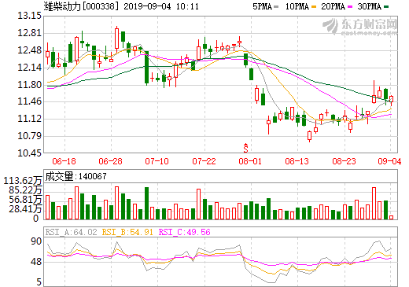Click volume axis label 113.62万
Image resolution: width=409 pixels, height=287 pixels.
click(x=23, y=181)
